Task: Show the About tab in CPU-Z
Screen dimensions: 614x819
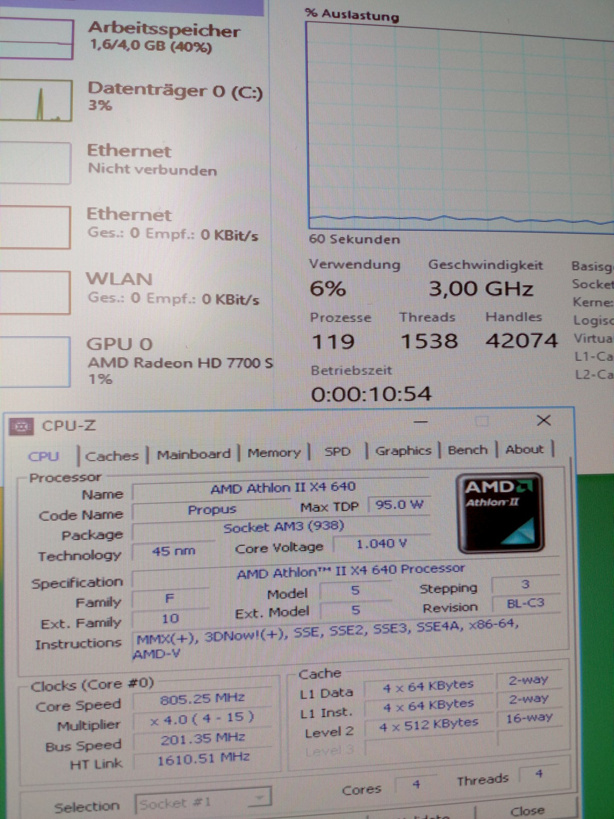Action: click(x=524, y=449)
